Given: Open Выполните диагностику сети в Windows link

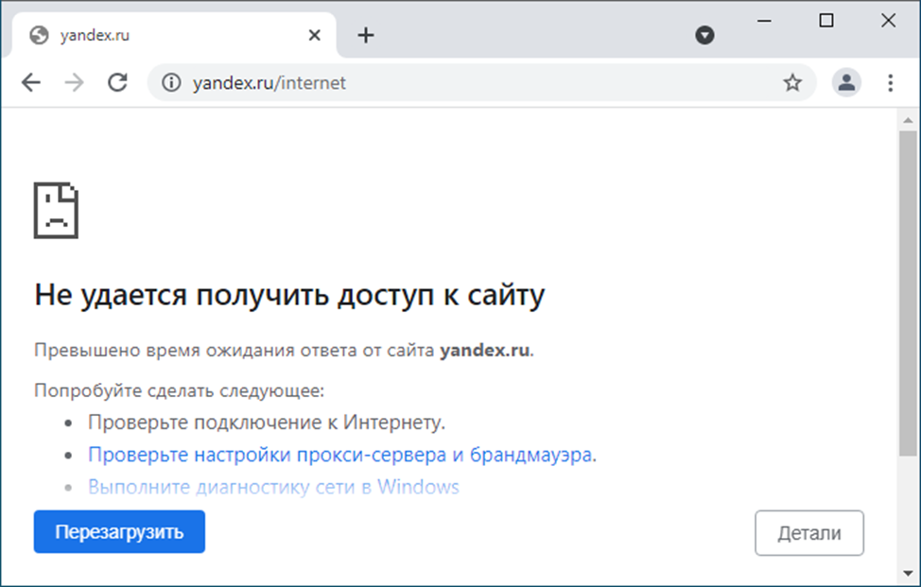Looking at the screenshot, I should [273, 487].
